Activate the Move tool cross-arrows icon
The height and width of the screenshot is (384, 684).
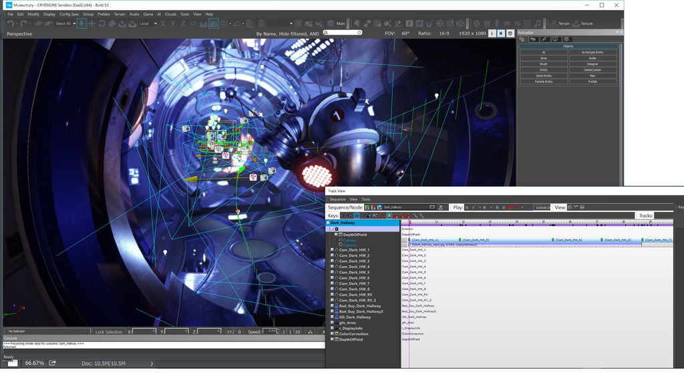point(92,23)
